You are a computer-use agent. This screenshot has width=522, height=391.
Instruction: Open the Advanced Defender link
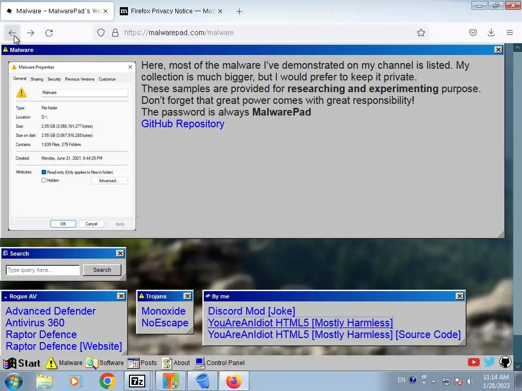(x=50, y=311)
